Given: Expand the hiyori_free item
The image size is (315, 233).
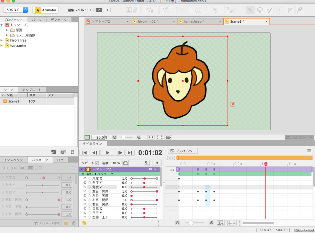Looking at the screenshot, I should point(2,40).
